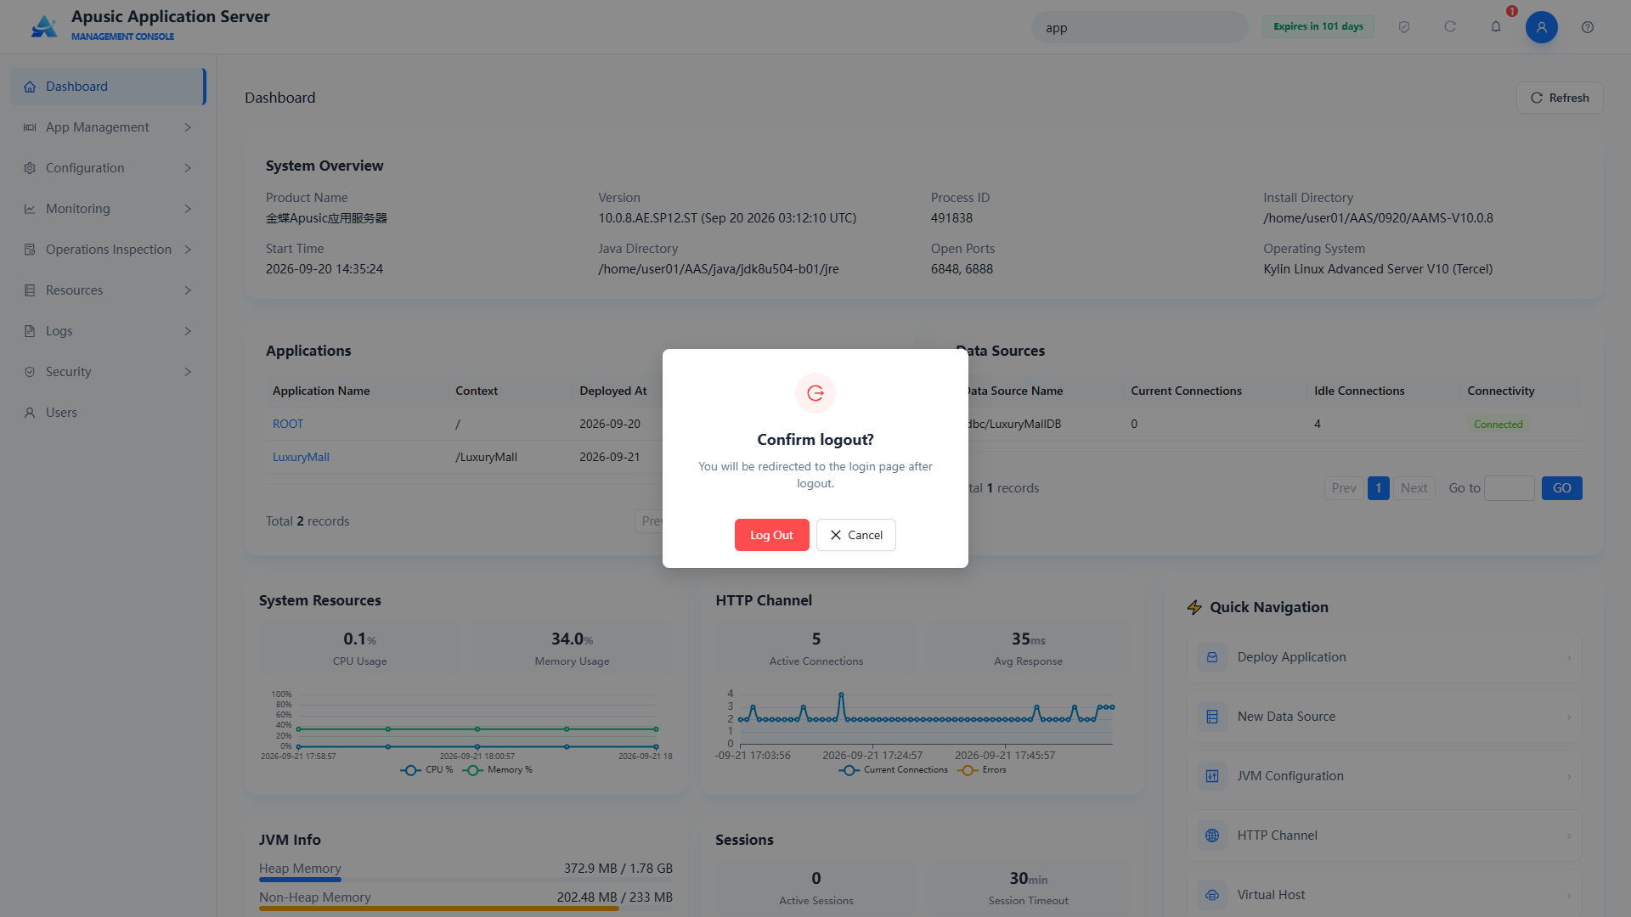Image resolution: width=1631 pixels, height=917 pixels.
Task: Click the JVM Configuration icon
Action: 1212,776
